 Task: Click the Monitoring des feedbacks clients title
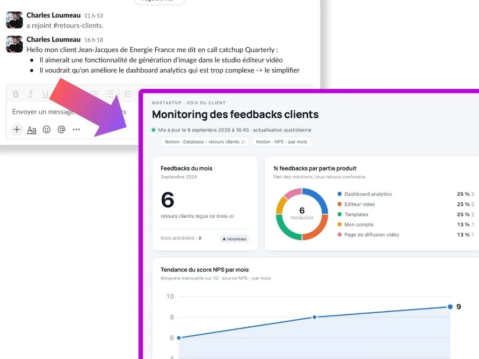(235, 115)
